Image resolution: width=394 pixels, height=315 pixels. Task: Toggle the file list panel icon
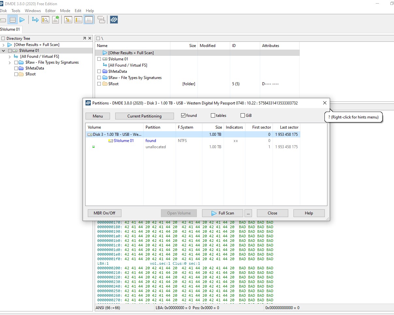78,20
